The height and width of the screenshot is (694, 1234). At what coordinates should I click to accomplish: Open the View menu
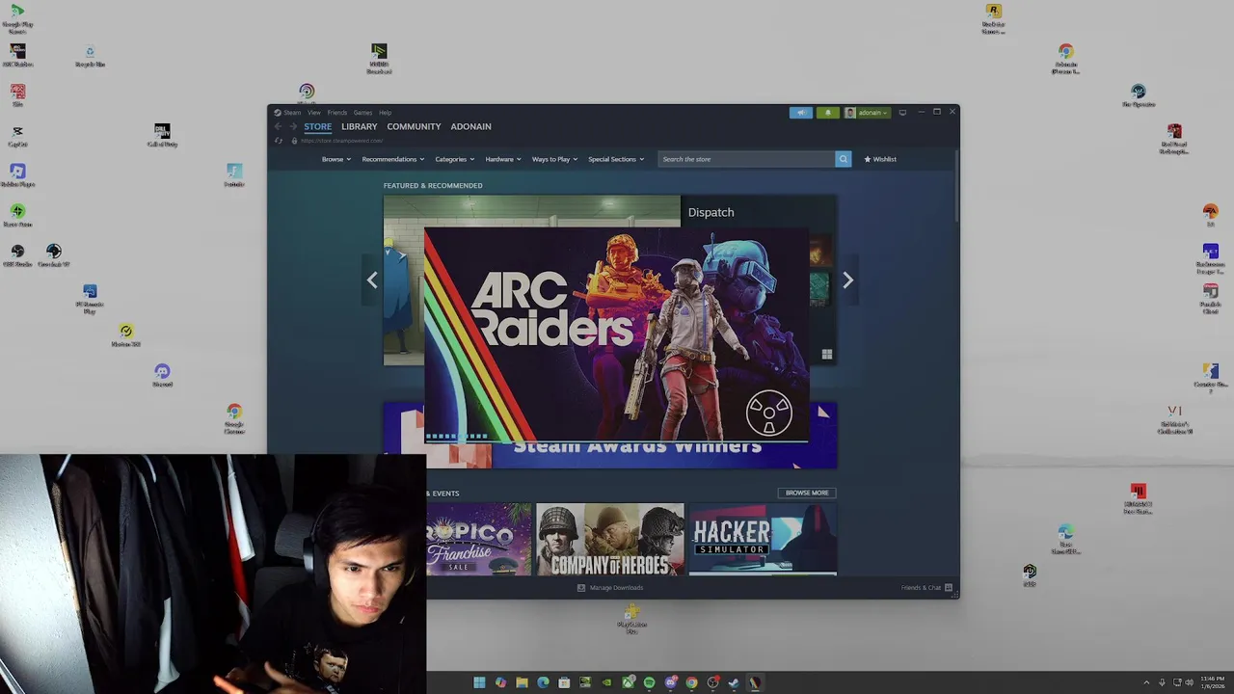[x=314, y=113]
